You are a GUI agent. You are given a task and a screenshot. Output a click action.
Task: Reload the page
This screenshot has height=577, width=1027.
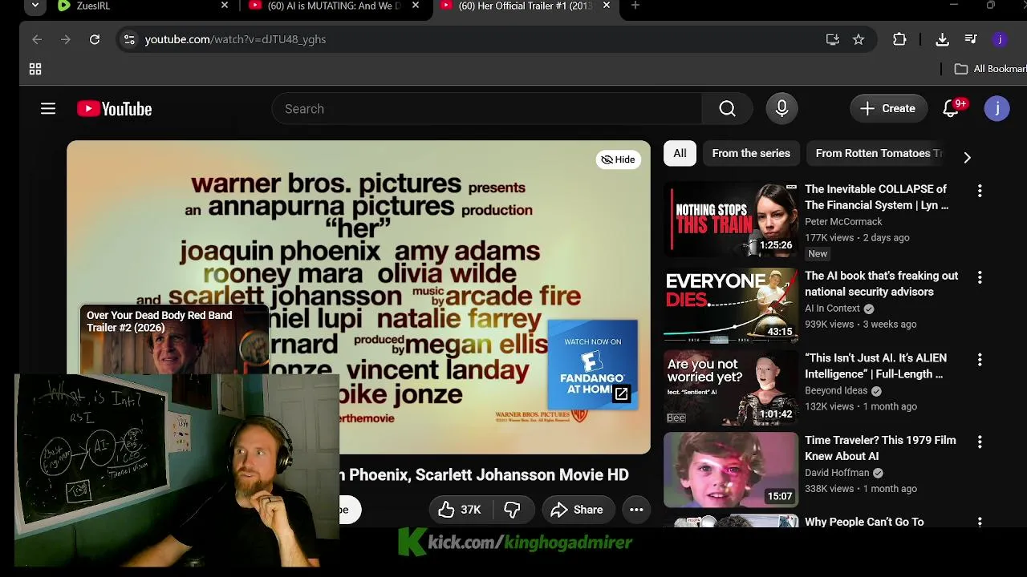tap(95, 39)
